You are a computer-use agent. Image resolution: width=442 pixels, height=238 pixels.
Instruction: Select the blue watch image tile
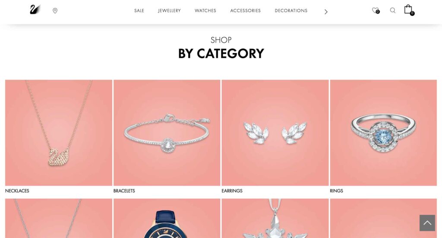click(x=167, y=218)
